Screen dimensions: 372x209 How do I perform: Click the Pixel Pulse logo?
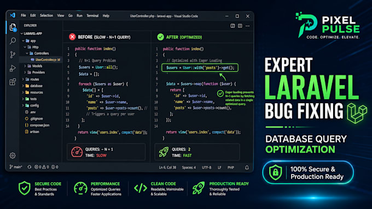327,25
